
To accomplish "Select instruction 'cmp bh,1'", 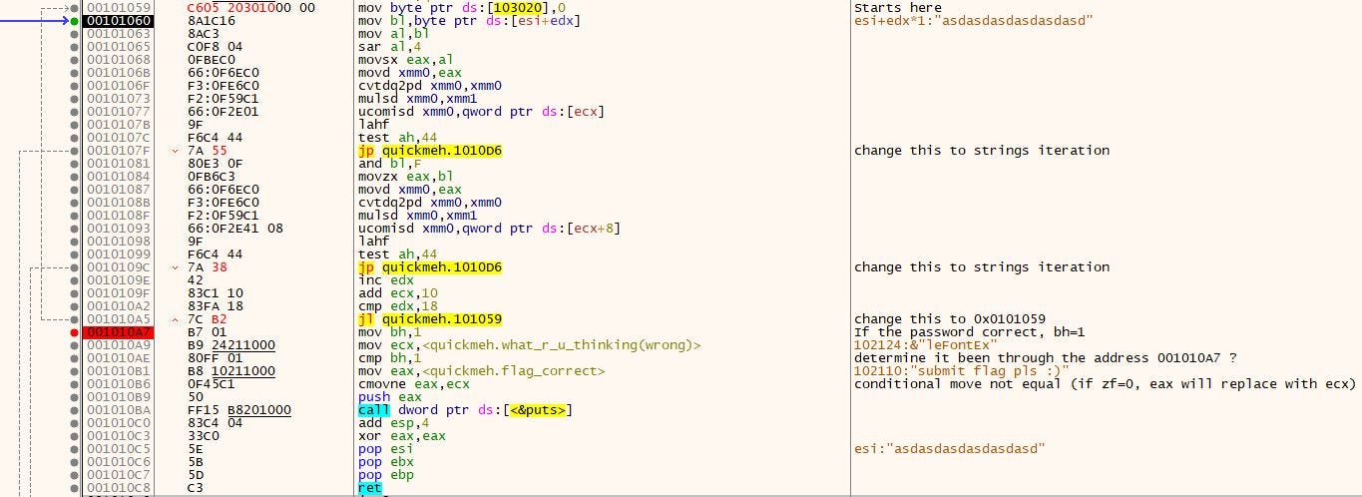I will point(388,358).
